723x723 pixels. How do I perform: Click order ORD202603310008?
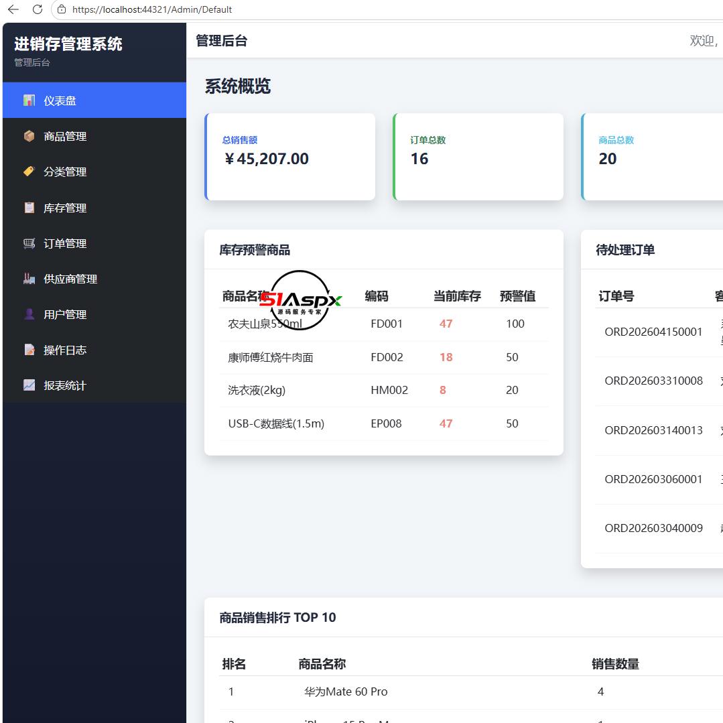click(653, 381)
